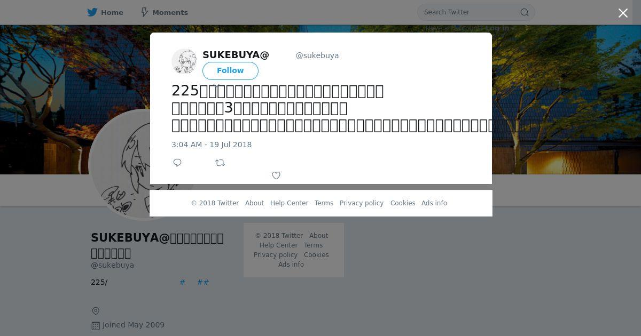Follow the SUKEBUYA account
Screen dimensions: 641x336
[x=230, y=70]
